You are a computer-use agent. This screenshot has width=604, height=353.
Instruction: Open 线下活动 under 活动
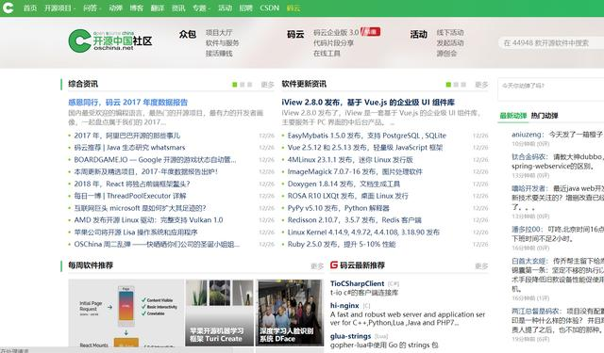(x=450, y=33)
